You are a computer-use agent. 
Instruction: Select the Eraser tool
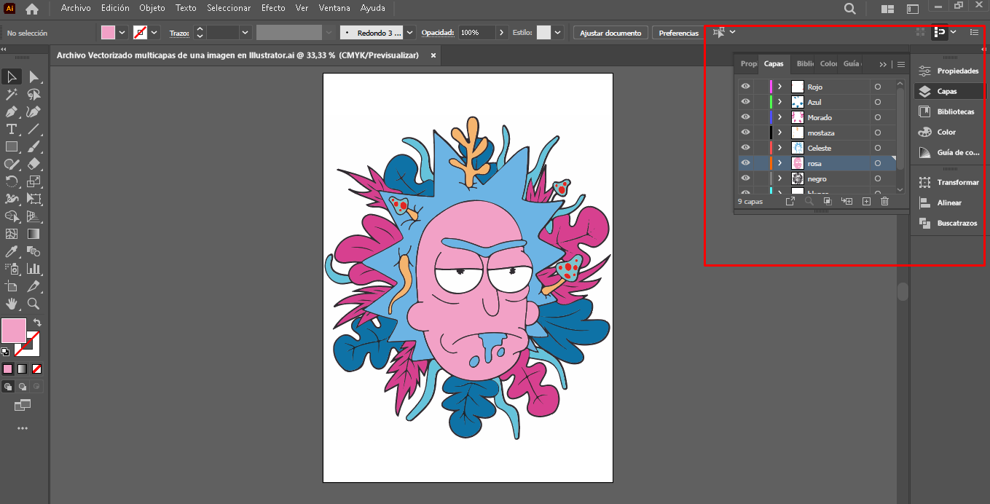tap(34, 164)
